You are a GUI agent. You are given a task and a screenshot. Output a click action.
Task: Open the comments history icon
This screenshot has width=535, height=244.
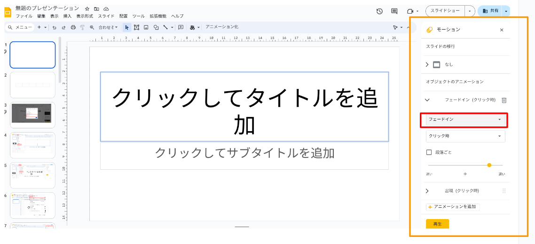coord(394,11)
